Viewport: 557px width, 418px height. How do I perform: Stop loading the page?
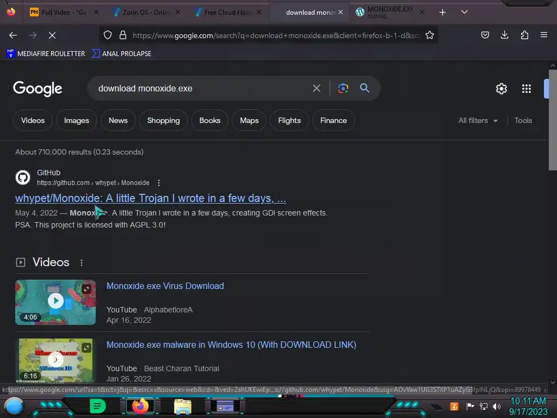pos(52,35)
